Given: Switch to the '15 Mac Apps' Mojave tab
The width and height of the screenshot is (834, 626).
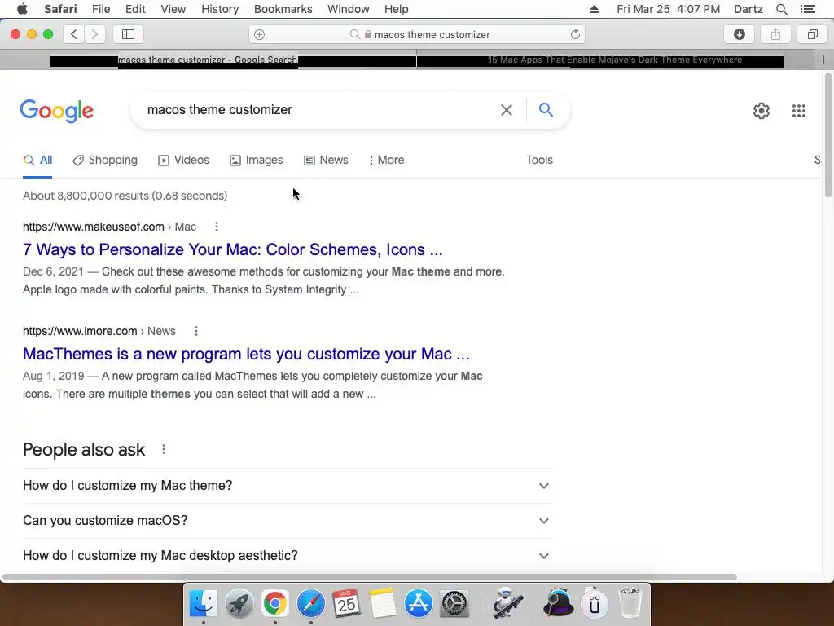Looking at the screenshot, I should pos(616,60).
